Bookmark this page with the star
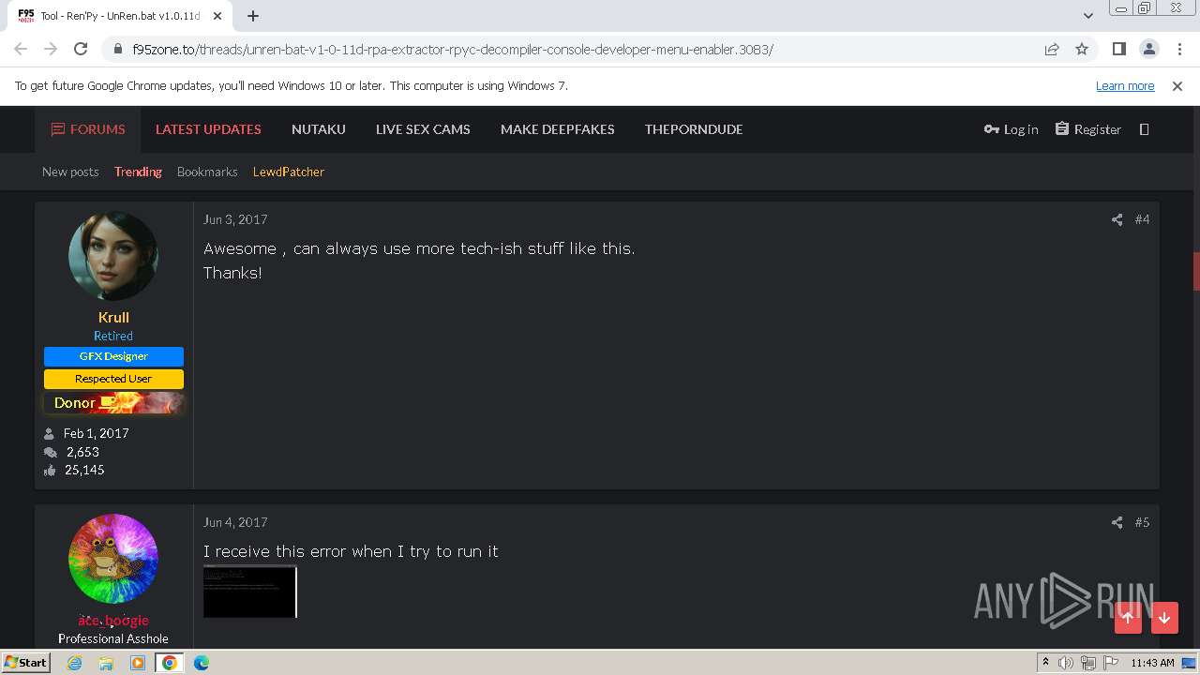The image size is (1200, 675). [x=1082, y=49]
